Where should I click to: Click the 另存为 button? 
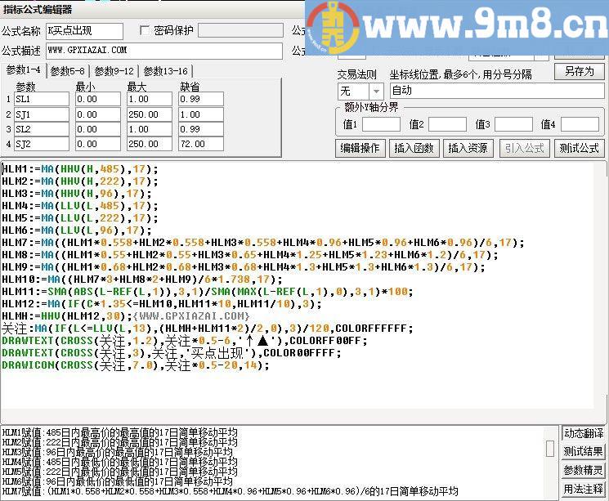[579, 71]
